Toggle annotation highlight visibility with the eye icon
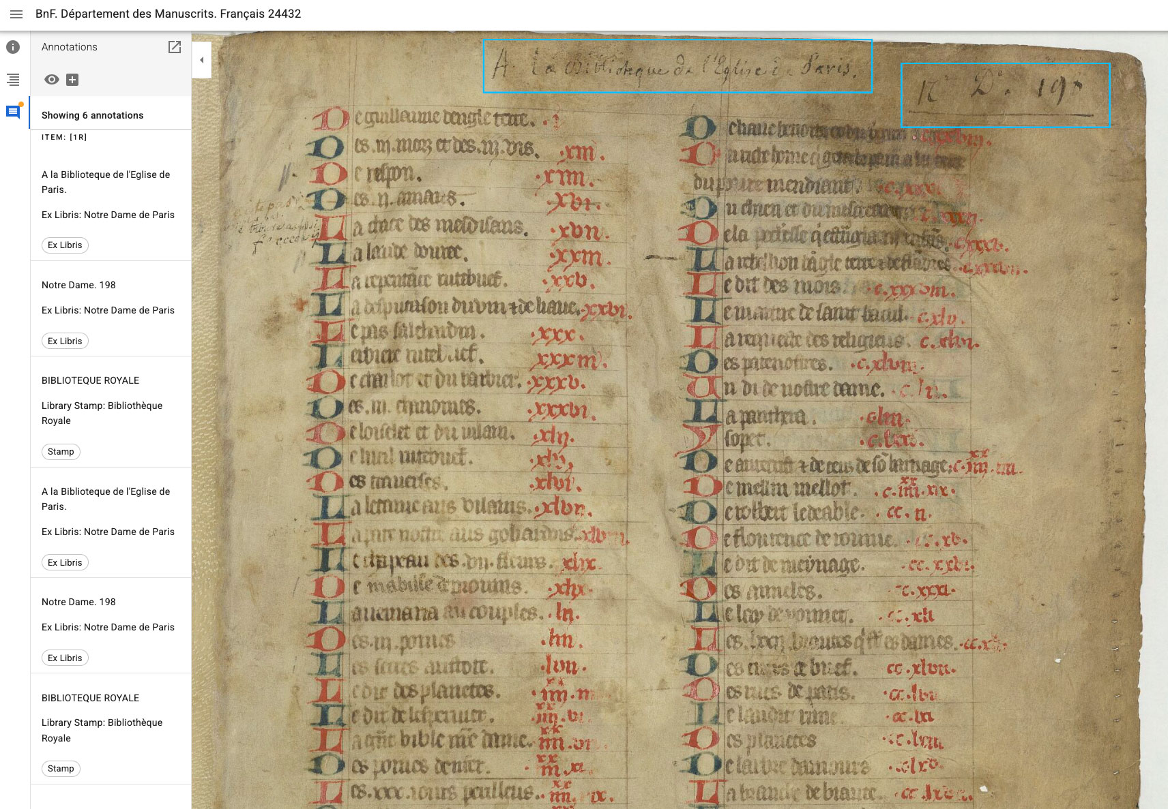This screenshot has height=809, width=1168. (51, 80)
